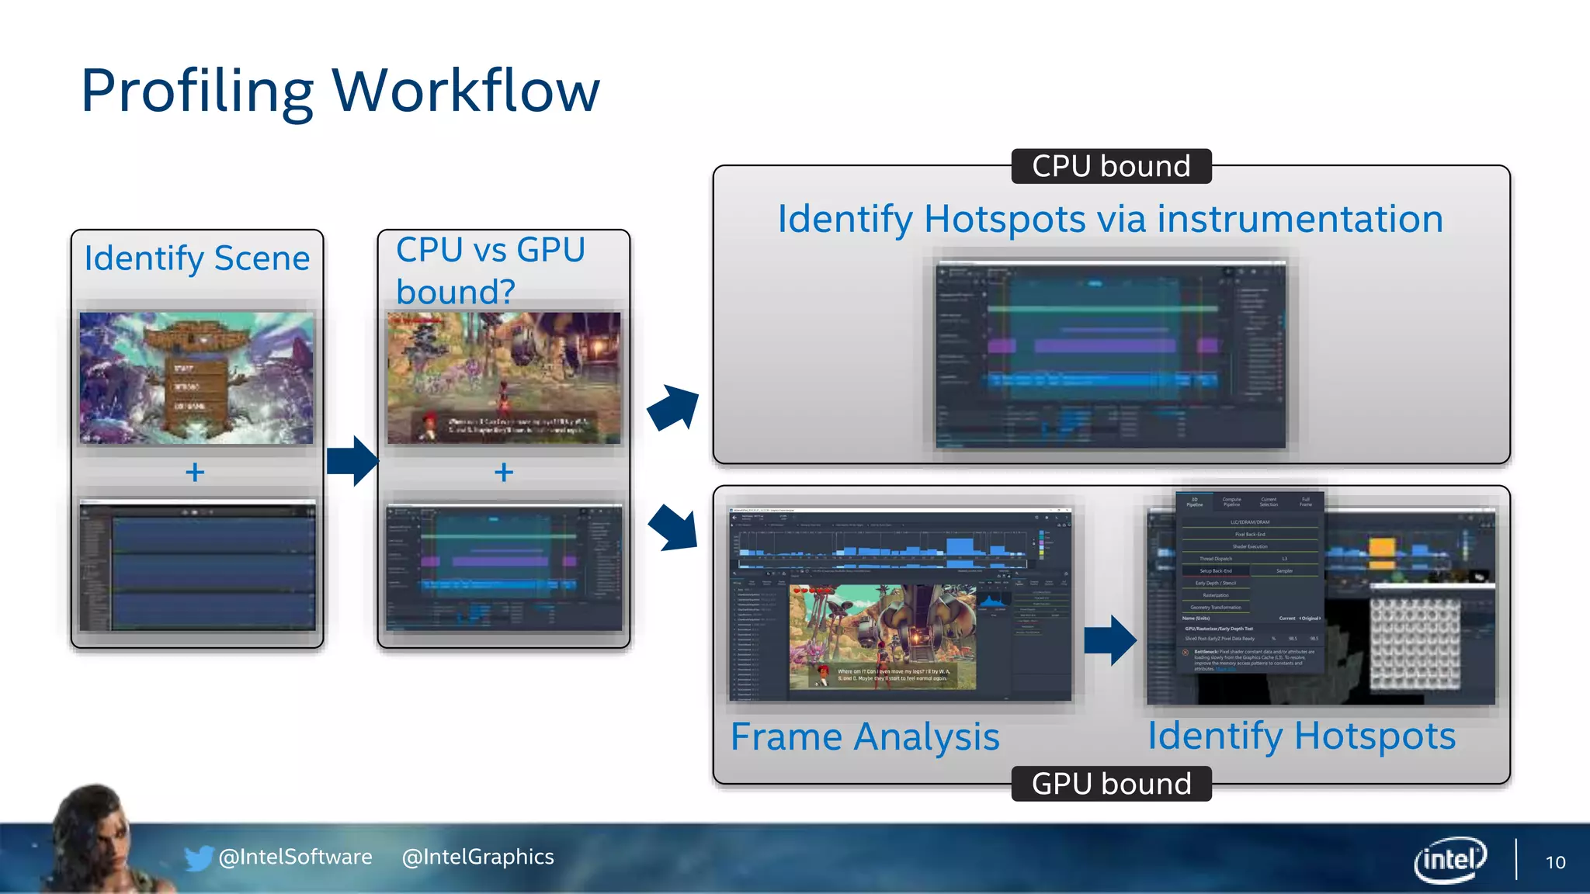Click 'Slice0 Post-EarlyZ Pixel Data Ready' row

point(1250,639)
